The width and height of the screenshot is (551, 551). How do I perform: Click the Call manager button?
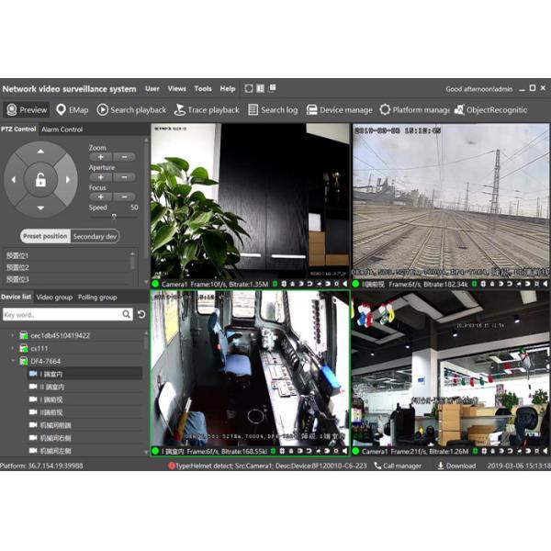398,466
